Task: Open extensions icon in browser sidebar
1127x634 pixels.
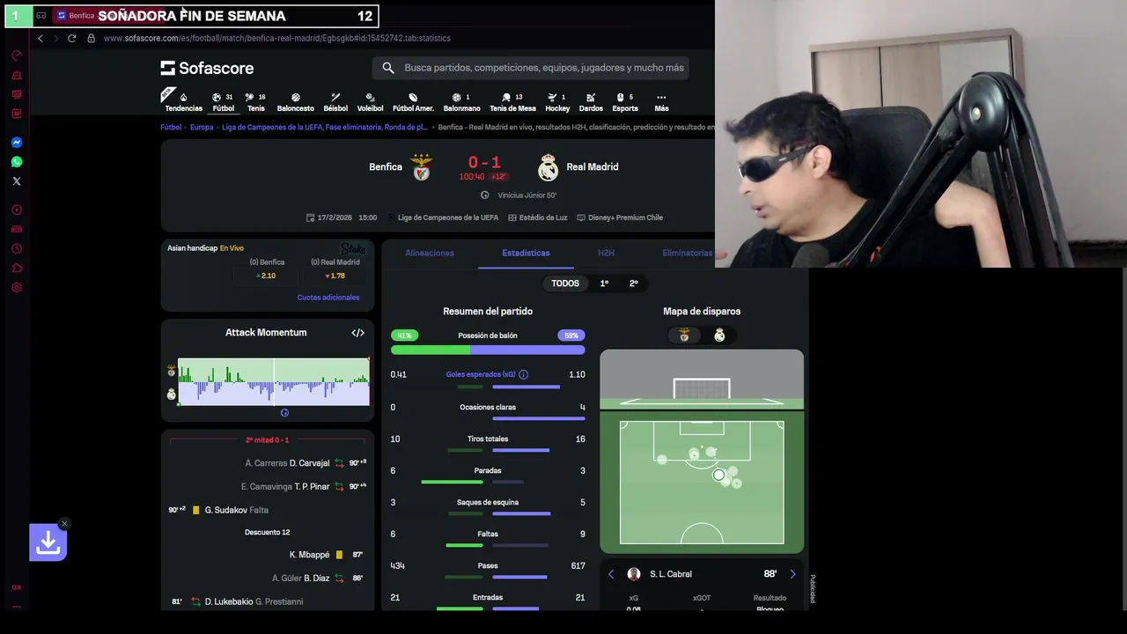Action: tap(16, 268)
